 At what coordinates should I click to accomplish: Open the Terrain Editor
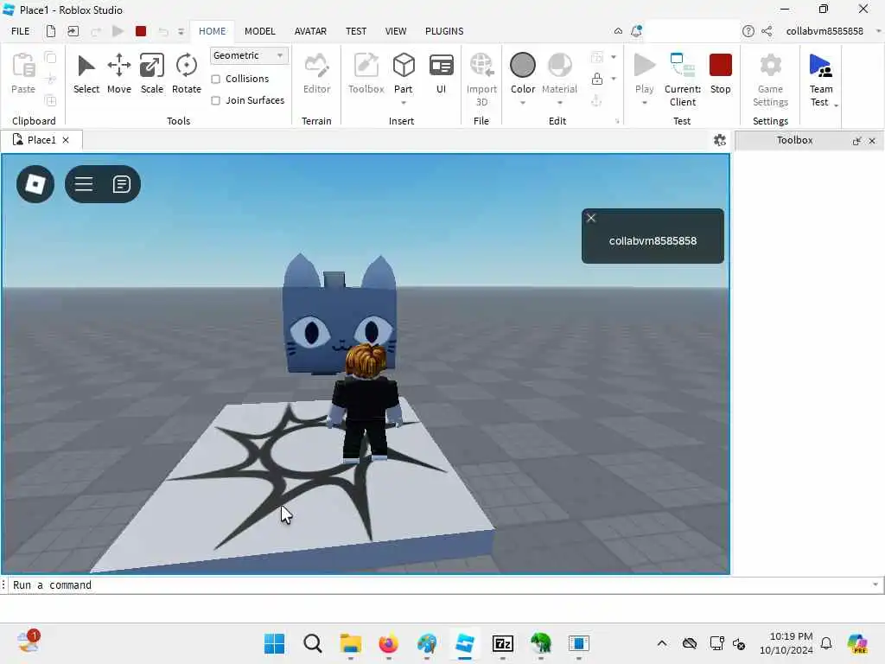point(316,73)
